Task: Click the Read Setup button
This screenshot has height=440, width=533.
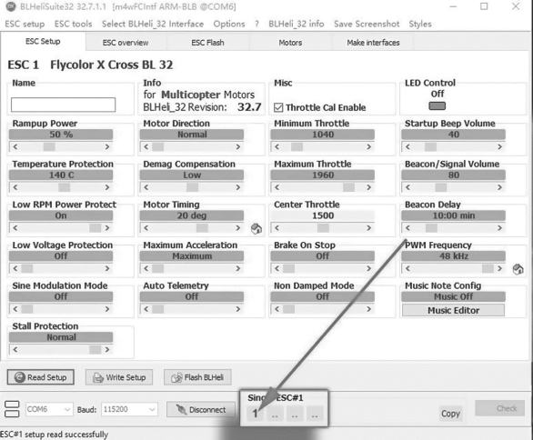Action: [x=40, y=377]
